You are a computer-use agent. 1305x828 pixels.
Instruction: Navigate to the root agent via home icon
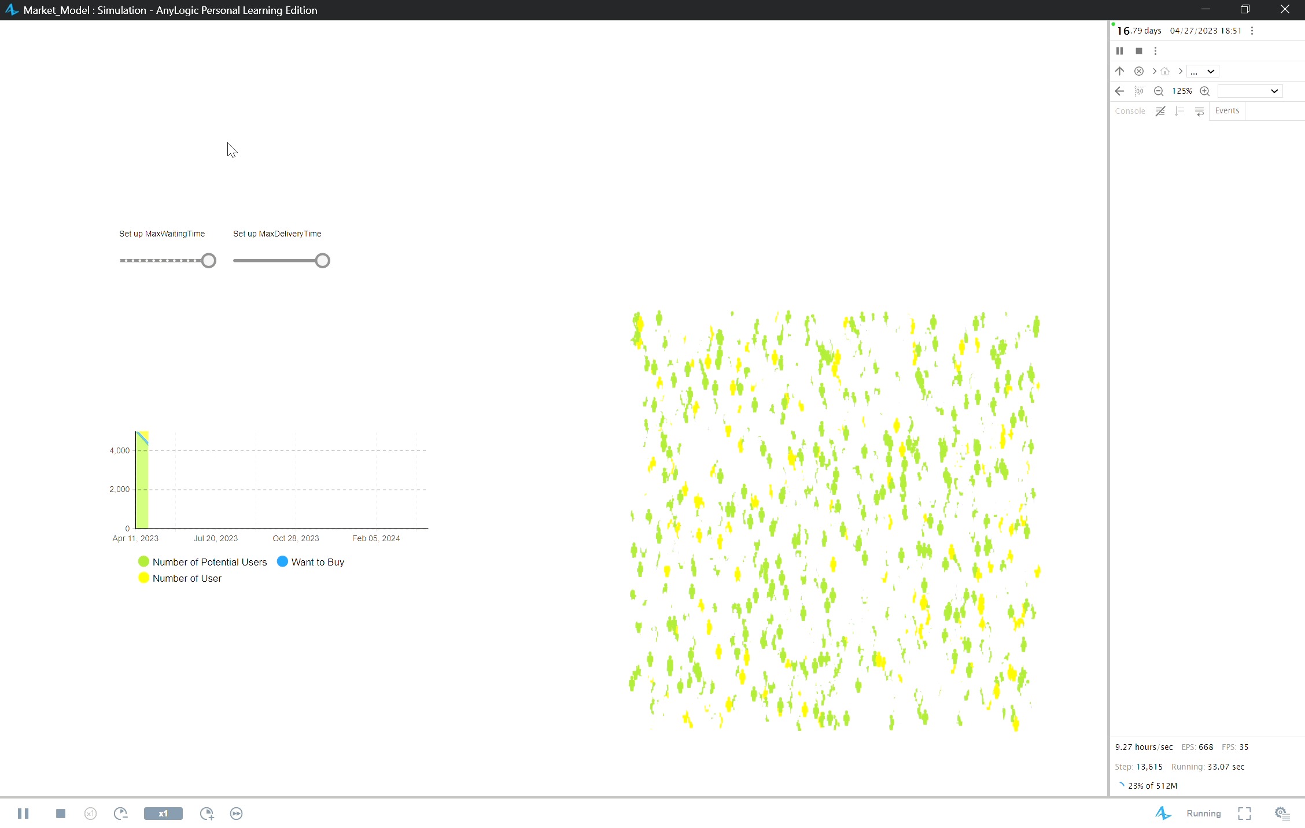(x=1165, y=71)
